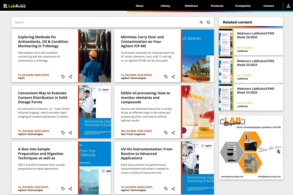This screenshot has height=195, width=293.
Task: Click the oil pouring thumbnail on Edible oil card
Action: [x=198, y=112]
